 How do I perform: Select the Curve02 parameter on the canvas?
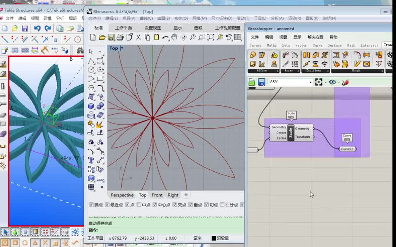pos(347,150)
